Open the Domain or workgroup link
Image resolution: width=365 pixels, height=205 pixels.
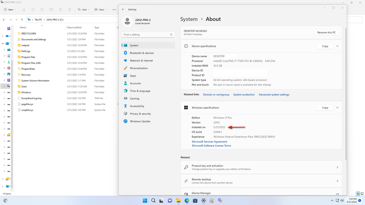[216, 95]
